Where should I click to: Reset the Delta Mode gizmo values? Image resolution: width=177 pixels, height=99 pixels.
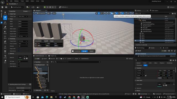[52, 41]
